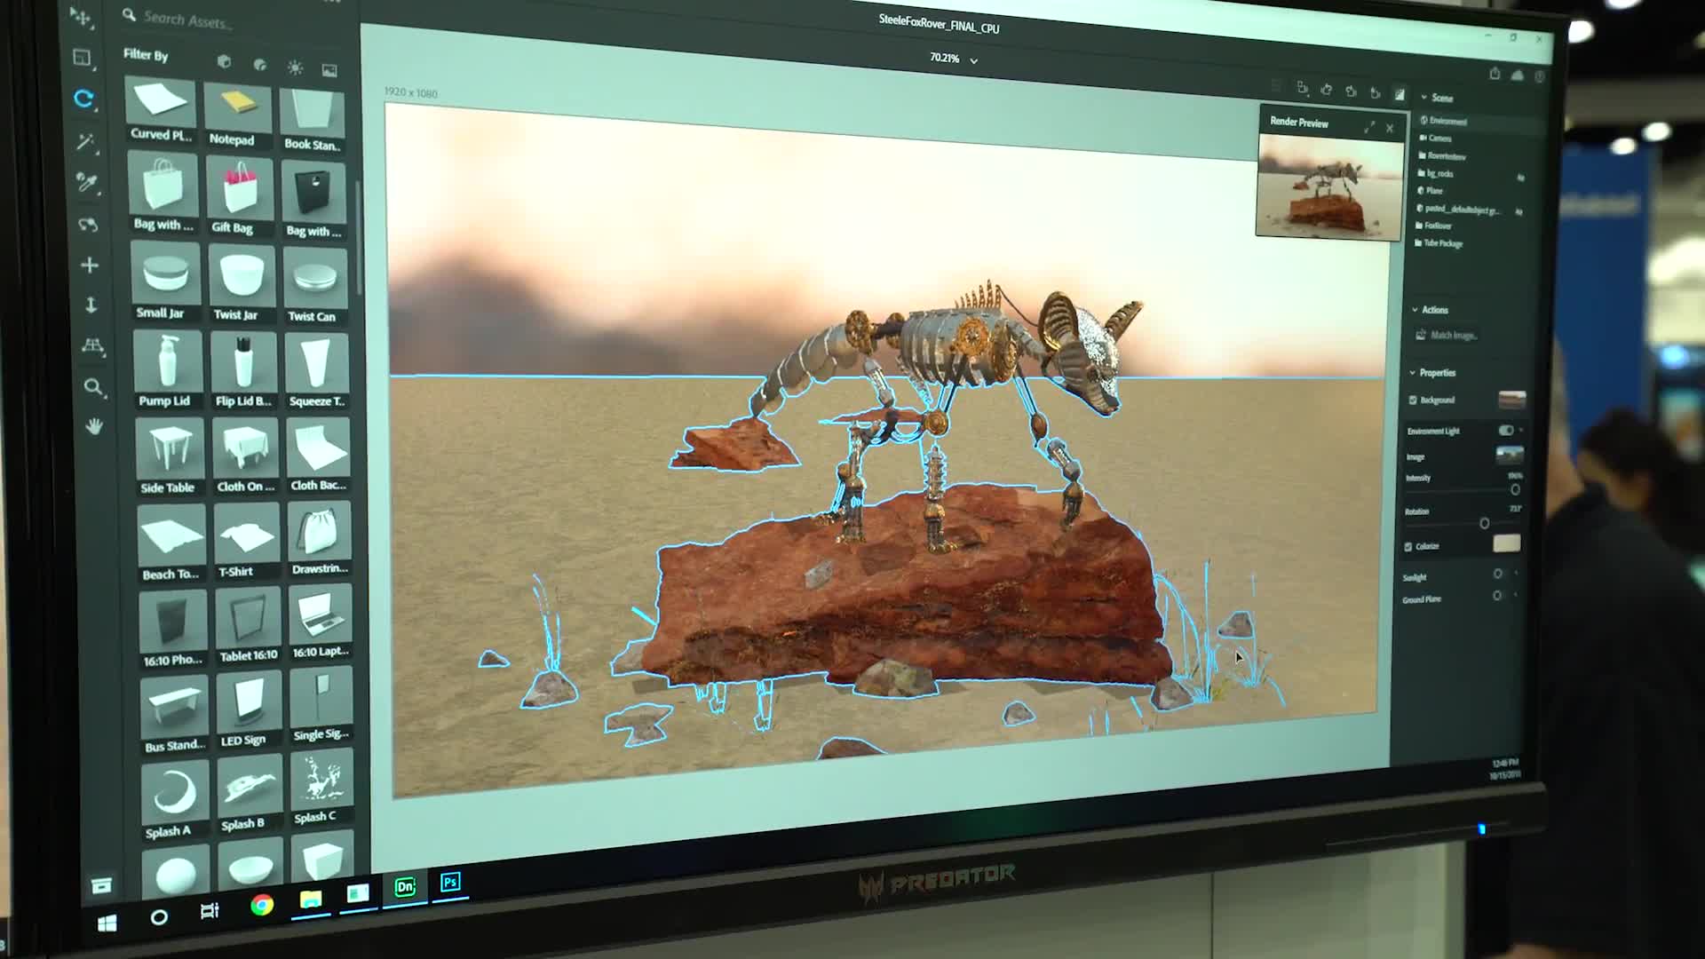Open the Windows Start menu
The height and width of the screenshot is (959, 1705).
(x=107, y=923)
